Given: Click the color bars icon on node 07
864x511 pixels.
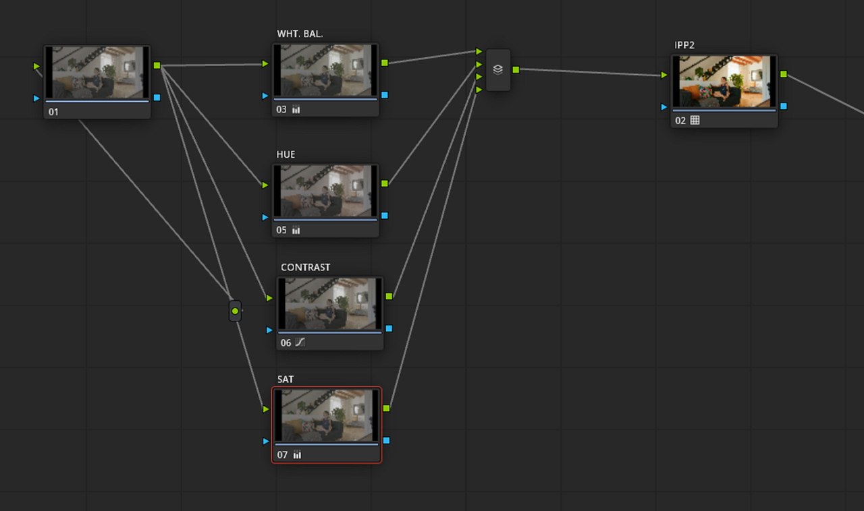Looking at the screenshot, I should pyautogui.click(x=297, y=454).
